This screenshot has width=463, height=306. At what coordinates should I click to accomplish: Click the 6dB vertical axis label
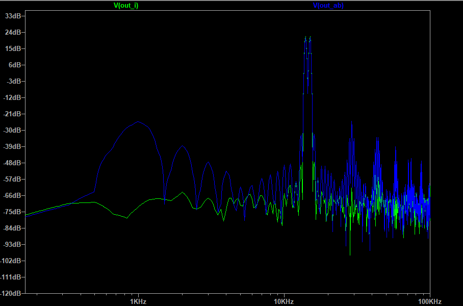[15, 65]
